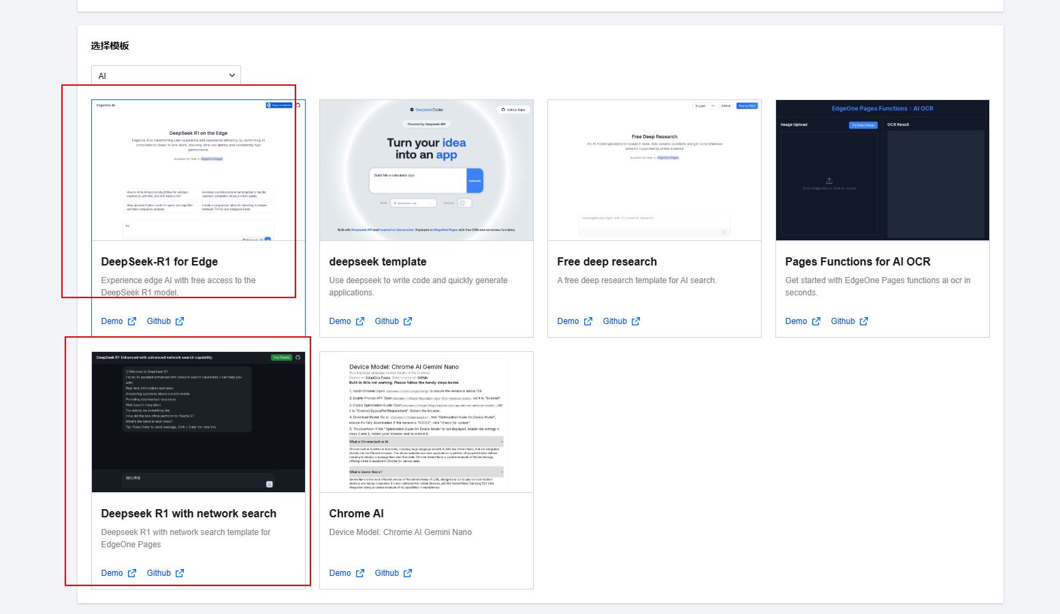Open Github link for DeepSeek-R1 for Edge
The height and width of the screenshot is (614, 1060).
159,321
